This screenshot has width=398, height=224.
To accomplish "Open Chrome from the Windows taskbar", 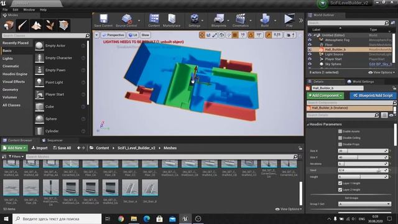I will point(121,218).
